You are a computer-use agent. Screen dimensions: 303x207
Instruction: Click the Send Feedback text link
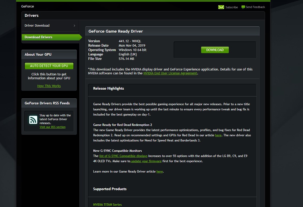point(255,7)
